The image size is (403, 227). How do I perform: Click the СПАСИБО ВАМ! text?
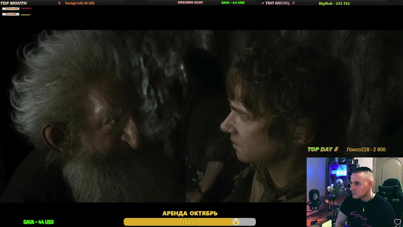pyautogui.click(x=190, y=3)
